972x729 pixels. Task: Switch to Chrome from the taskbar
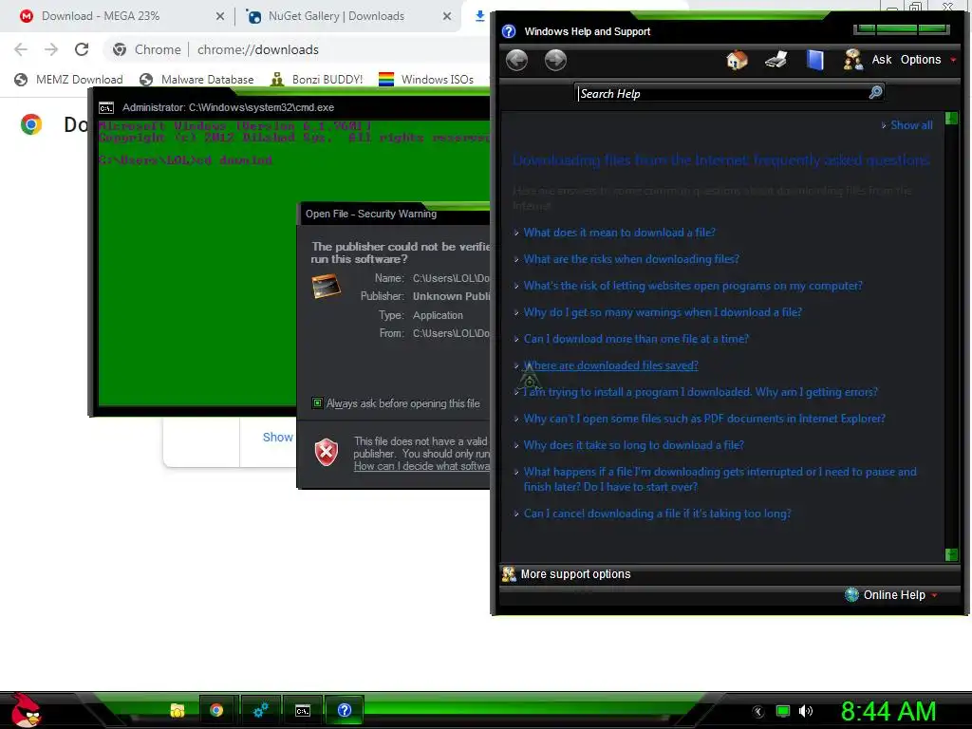pyautogui.click(x=216, y=710)
